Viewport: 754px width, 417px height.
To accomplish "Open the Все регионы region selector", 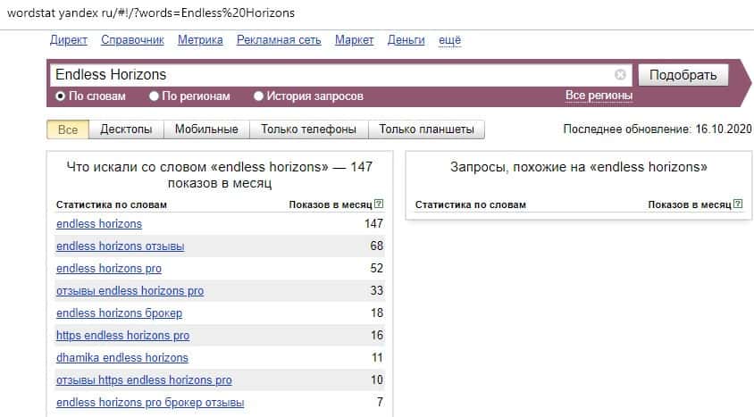I will 599,96.
